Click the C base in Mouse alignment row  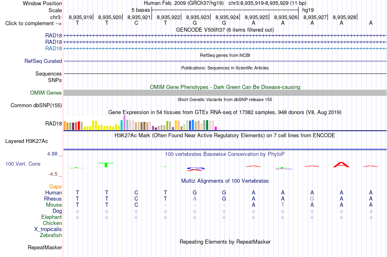[x=136, y=205]
